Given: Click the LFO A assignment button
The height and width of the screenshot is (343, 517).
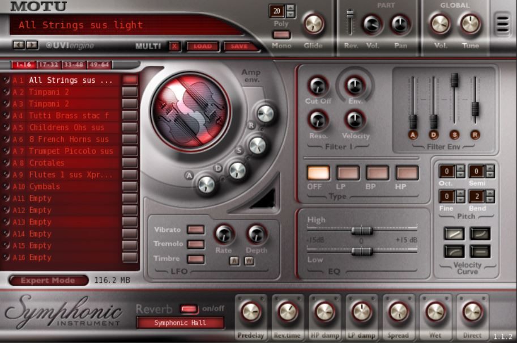Looking at the screenshot, I should (234, 261).
